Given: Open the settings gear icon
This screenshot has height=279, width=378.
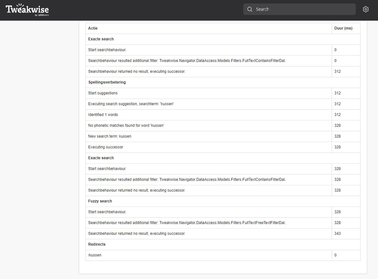Looking at the screenshot, I should click(365, 9).
